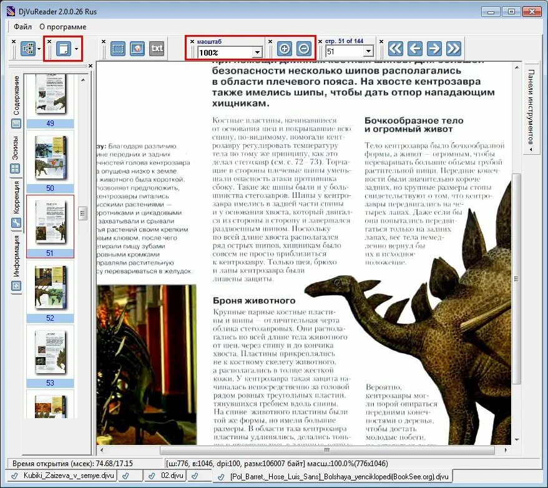
Task: Open the О программе menu
Action: (x=63, y=27)
